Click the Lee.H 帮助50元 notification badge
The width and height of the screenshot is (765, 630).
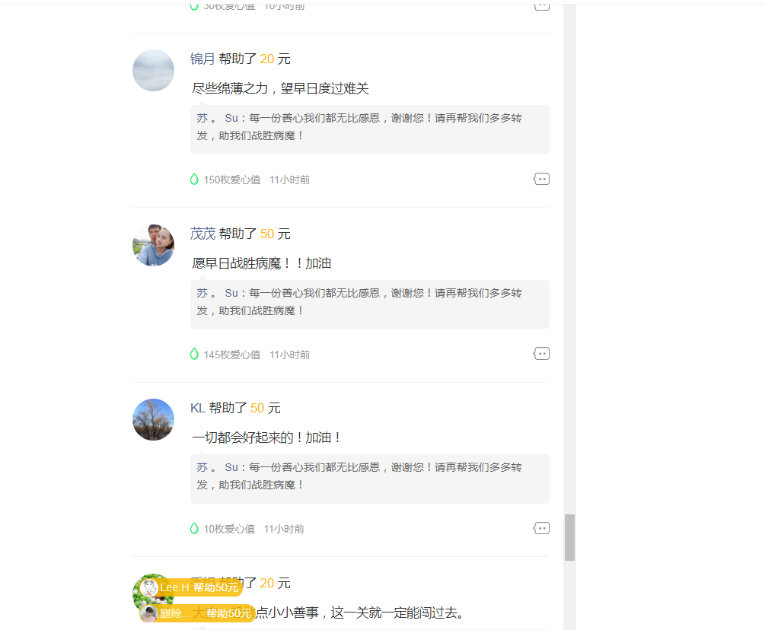[199, 587]
